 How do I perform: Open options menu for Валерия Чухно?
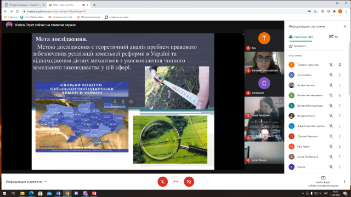339,116
